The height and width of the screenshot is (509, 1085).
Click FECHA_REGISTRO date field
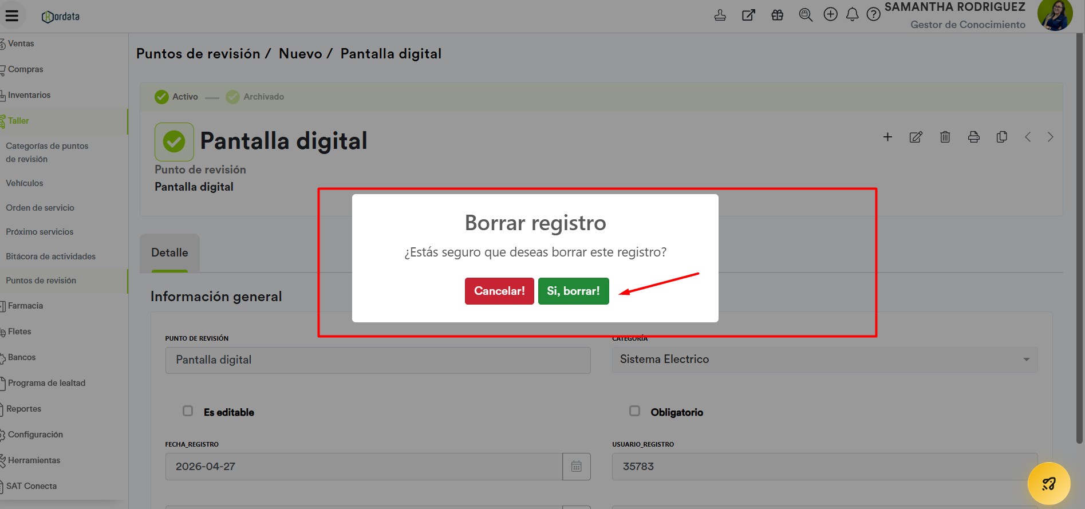(364, 467)
